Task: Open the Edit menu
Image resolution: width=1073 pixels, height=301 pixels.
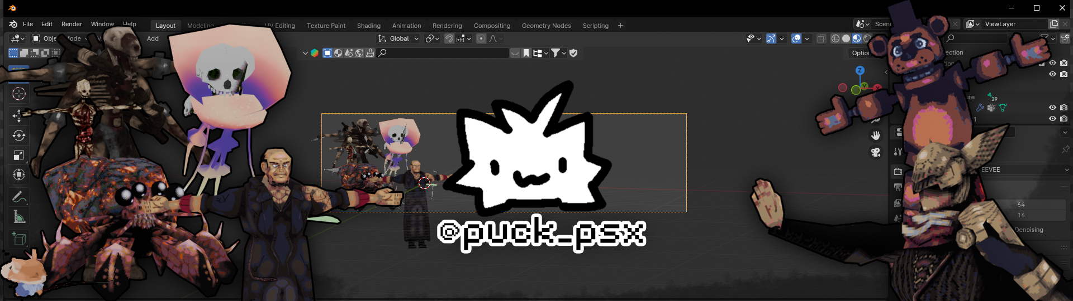Action: tap(47, 24)
